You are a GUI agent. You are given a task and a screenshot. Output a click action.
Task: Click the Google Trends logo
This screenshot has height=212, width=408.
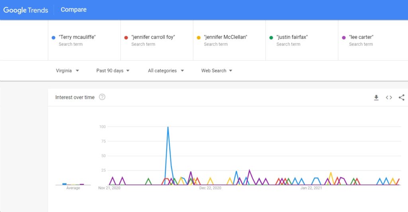point(25,10)
